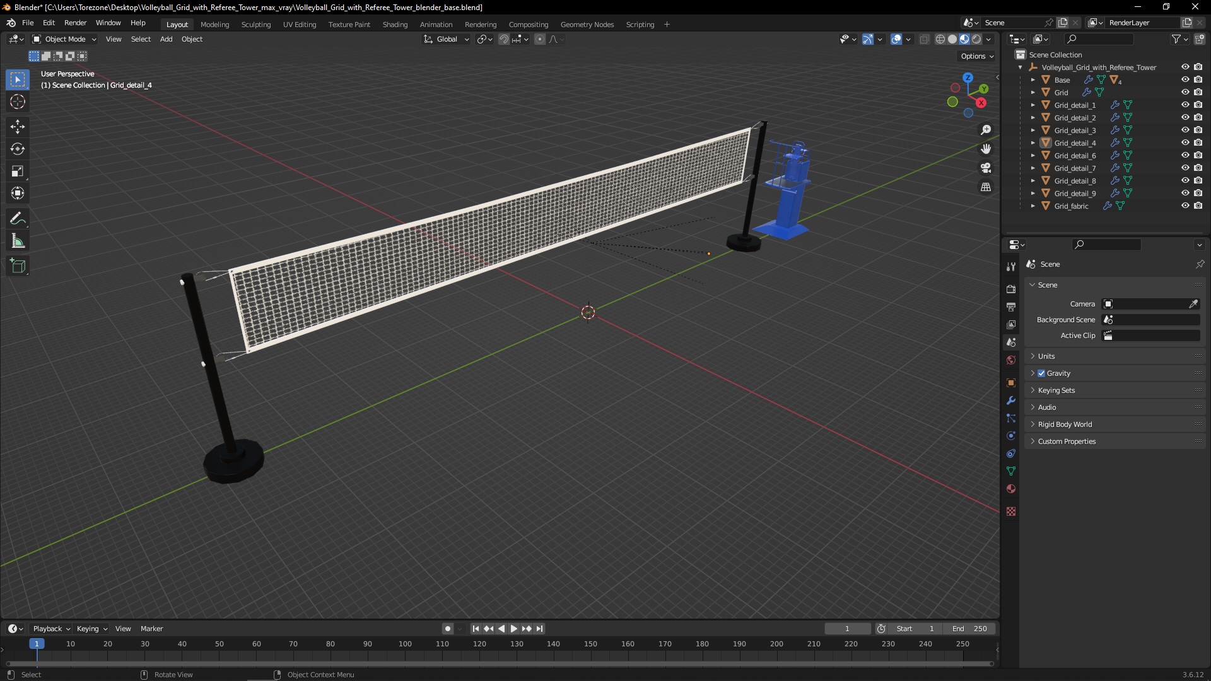This screenshot has width=1211, height=681.
Task: Collapse the Volleyball_Grid_with_Referee_Tower collection
Action: pos(1020,67)
